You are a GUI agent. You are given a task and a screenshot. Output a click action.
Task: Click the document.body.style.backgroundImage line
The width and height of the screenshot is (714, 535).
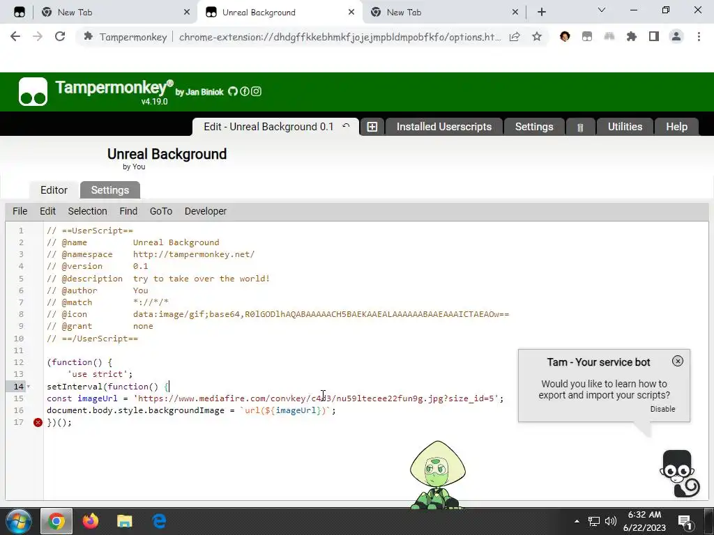[191, 410]
